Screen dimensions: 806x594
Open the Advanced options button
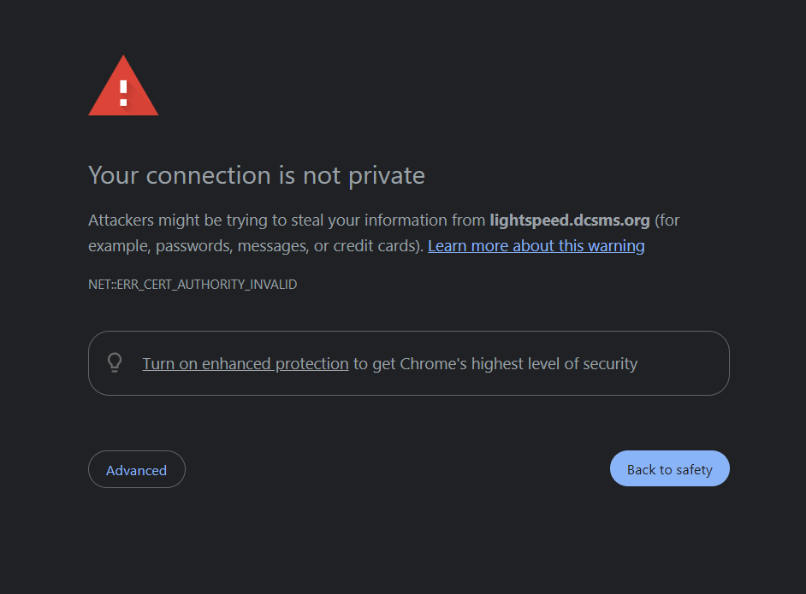[137, 470]
